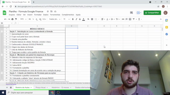
Task: Add a new sheet with plus button
Action: coord(7,87)
